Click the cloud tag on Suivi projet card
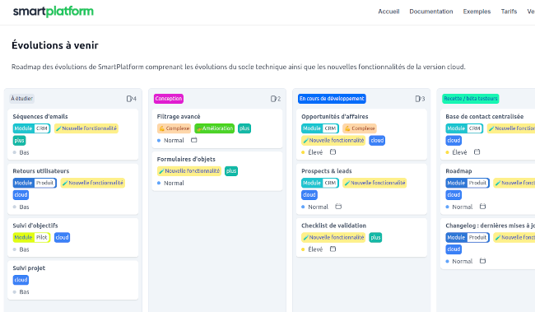The image size is (535, 312). 21,280
